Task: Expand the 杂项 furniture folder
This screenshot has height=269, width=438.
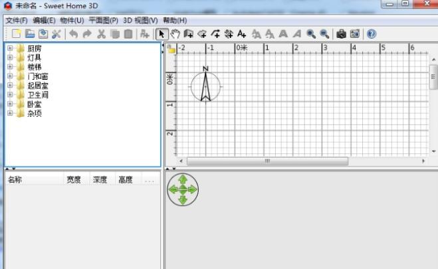Action: (10, 113)
